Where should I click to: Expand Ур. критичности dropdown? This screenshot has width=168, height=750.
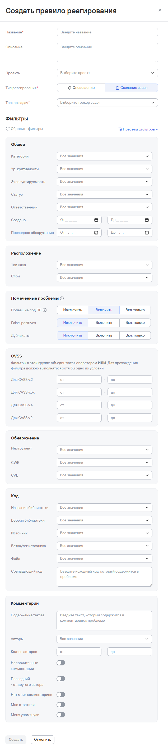(104, 169)
